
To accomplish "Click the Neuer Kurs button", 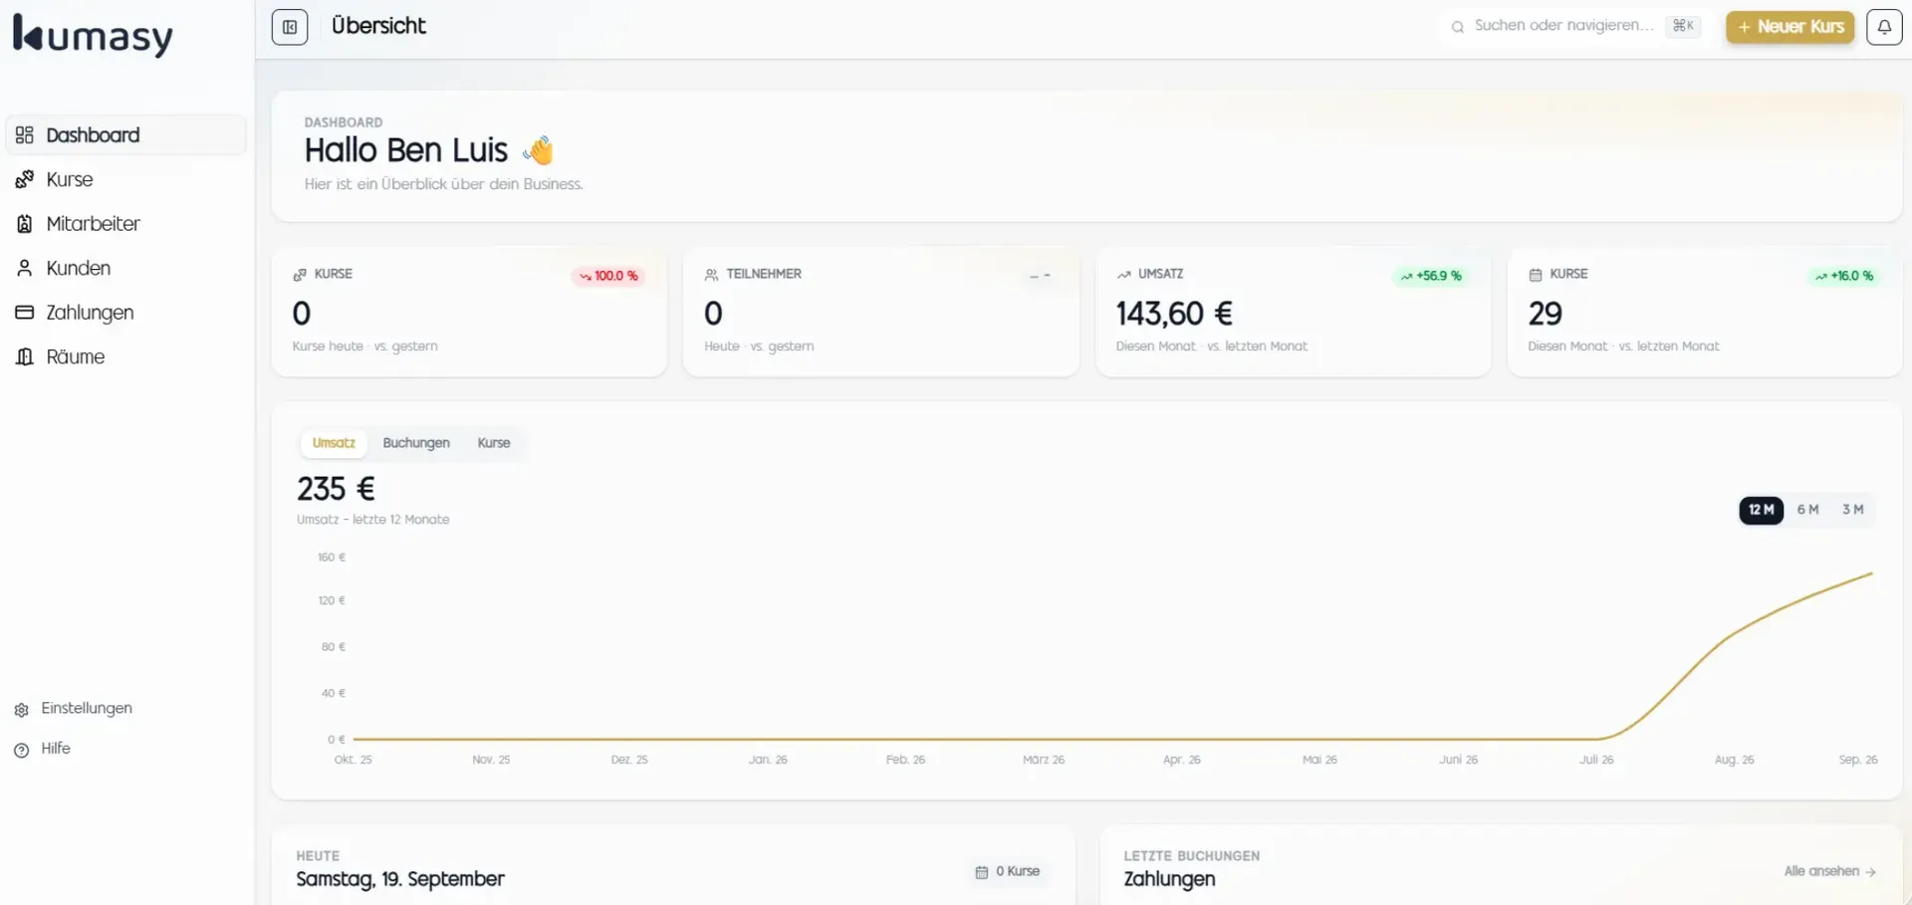I will (1790, 27).
